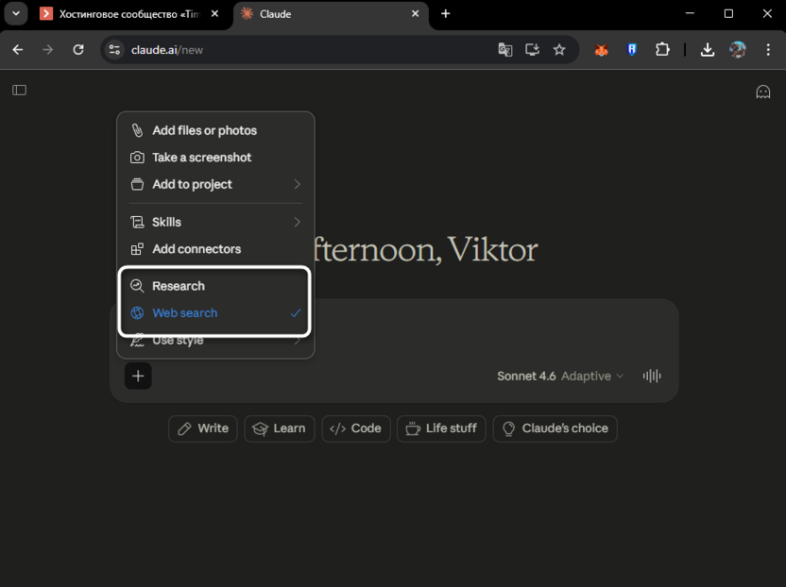Viewport: 786px width, 587px height.
Task: Click the paperclip Add files or photos icon
Action: pos(137,130)
